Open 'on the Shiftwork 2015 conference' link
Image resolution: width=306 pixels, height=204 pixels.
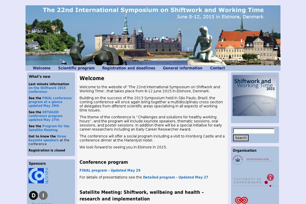[x=47, y=90]
